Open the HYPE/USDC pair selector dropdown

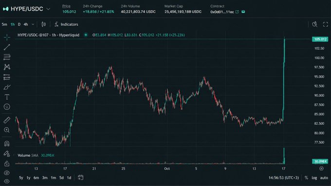(x=48, y=9)
